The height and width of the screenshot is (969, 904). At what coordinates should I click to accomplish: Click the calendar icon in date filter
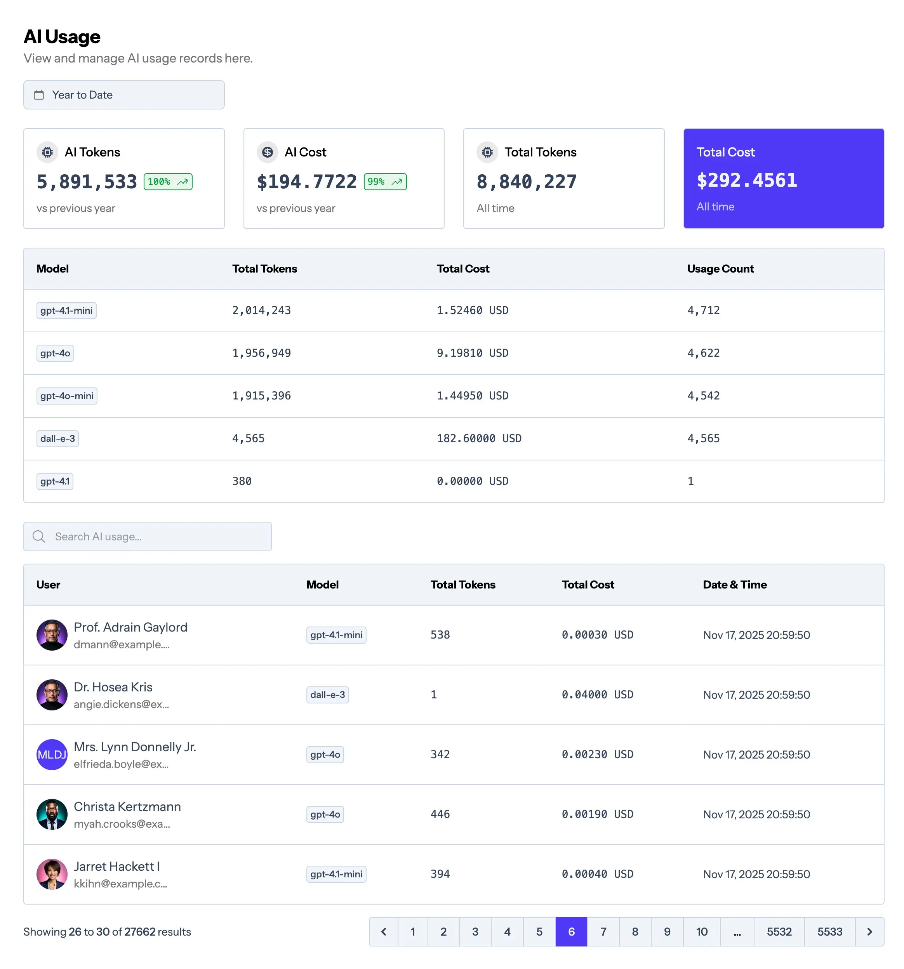pos(39,95)
